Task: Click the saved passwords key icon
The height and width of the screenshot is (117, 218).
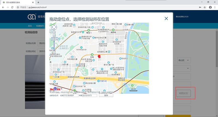Action: tap(200, 7)
